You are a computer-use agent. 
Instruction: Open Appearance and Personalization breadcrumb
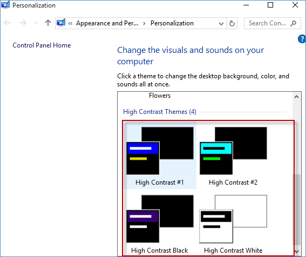pos(107,23)
